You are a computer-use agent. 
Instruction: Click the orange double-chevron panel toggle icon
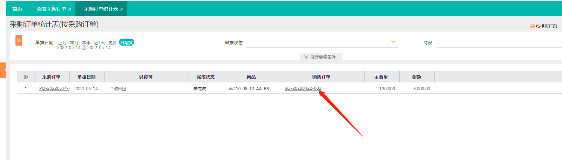tap(19, 40)
